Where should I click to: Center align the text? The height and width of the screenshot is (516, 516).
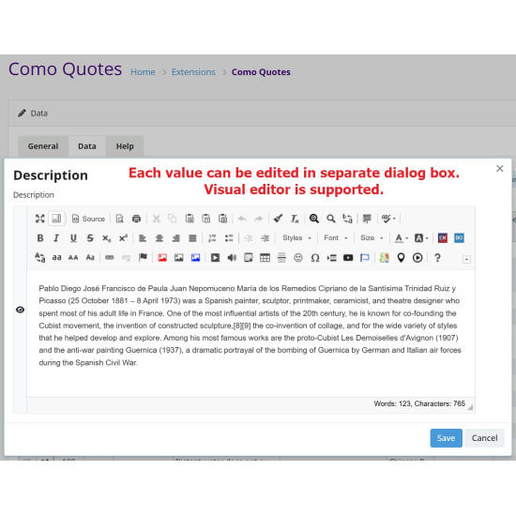159,238
